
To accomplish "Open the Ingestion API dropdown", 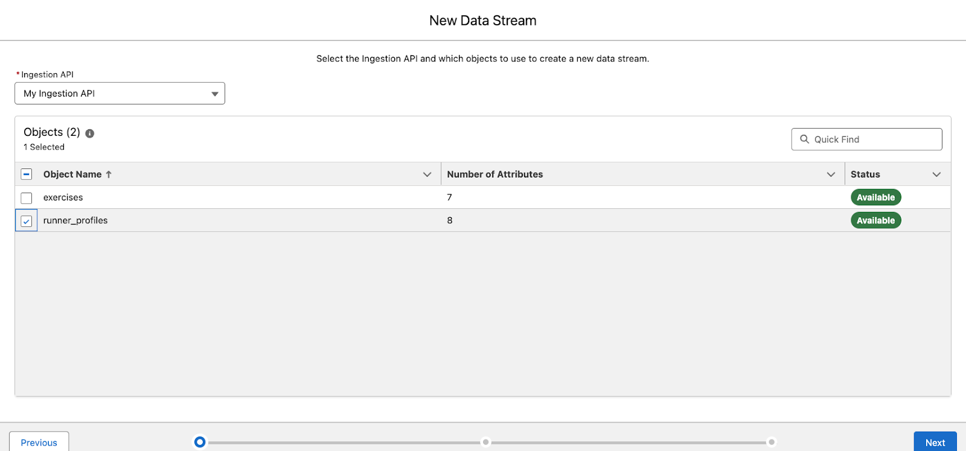I will coord(120,94).
